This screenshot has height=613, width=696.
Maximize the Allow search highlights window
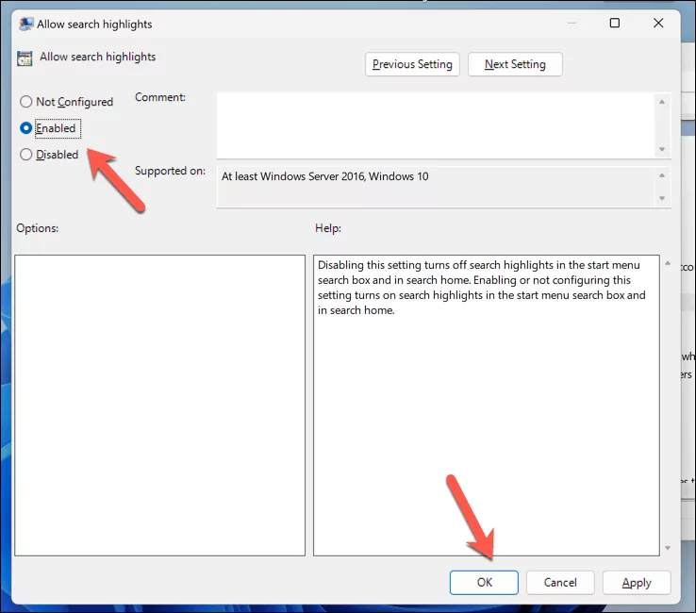[614, 24]
